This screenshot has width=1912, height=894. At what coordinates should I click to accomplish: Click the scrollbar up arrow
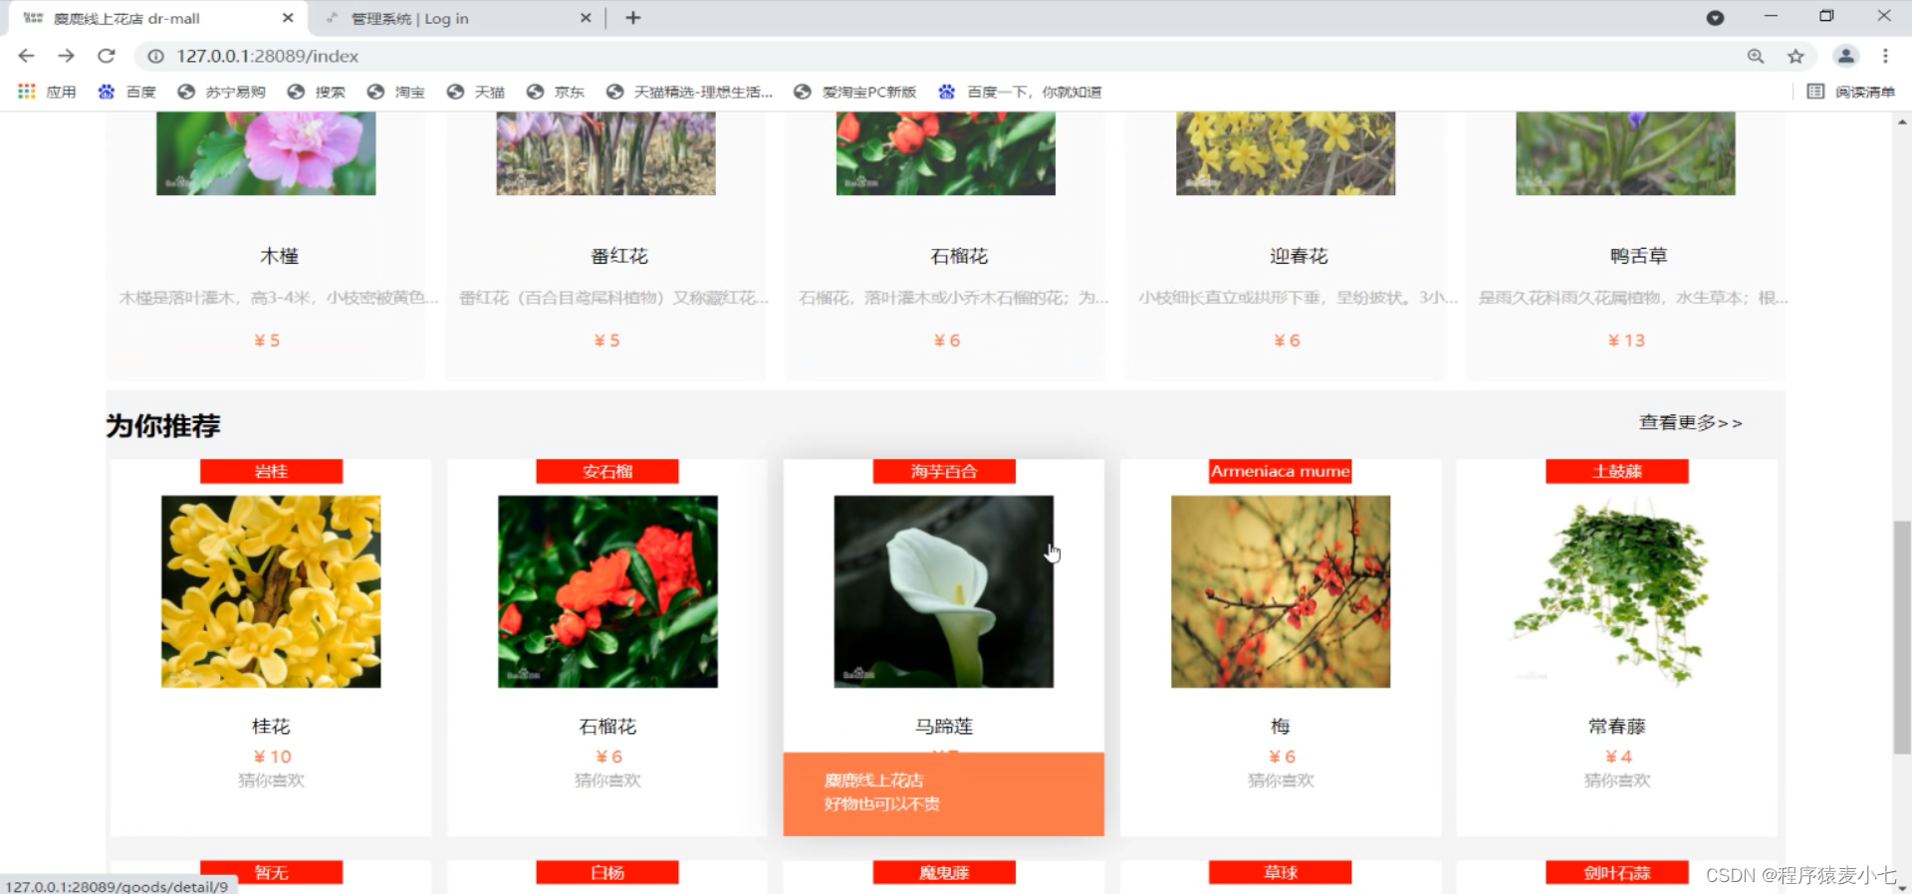coord(1902,121)
